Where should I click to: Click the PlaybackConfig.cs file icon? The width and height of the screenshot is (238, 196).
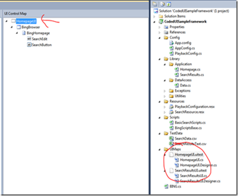pyautogui.click(x=171, y=53)
